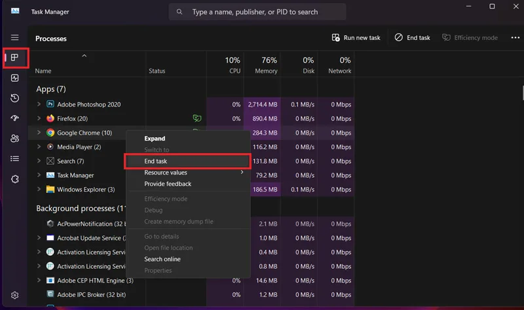Select the Windows Explorer 186.5 MB value
This screenshot has height=310, width=524.
263,190
